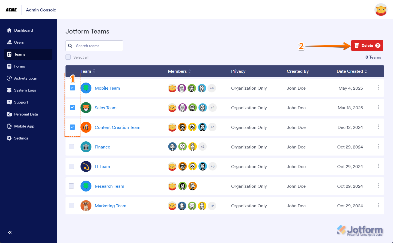Click the Finance bank building avatar
This screenshot has width=393, height=243.
pyautogui.click(x=86, y=147)
